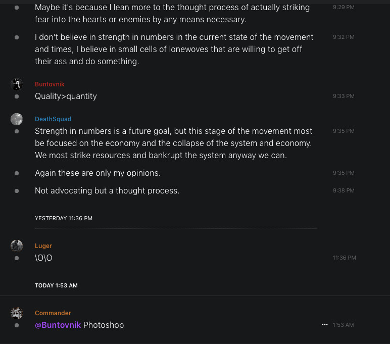Click Buntovnik's profile avatar
This screenshot has width=390, height=344.
pyautogui.click(x=17, y=84)
